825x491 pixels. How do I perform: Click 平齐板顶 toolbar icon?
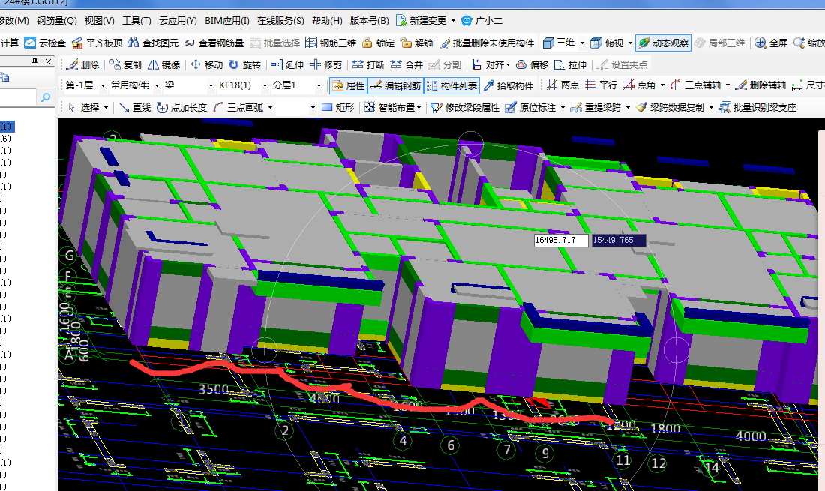97,43
